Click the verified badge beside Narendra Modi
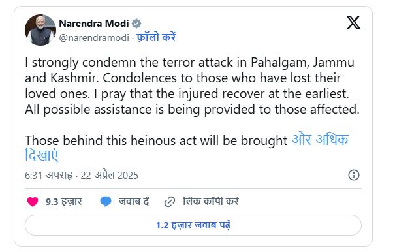Image resolution: width=395 pixels, height=252 pixels. (136, 24)
